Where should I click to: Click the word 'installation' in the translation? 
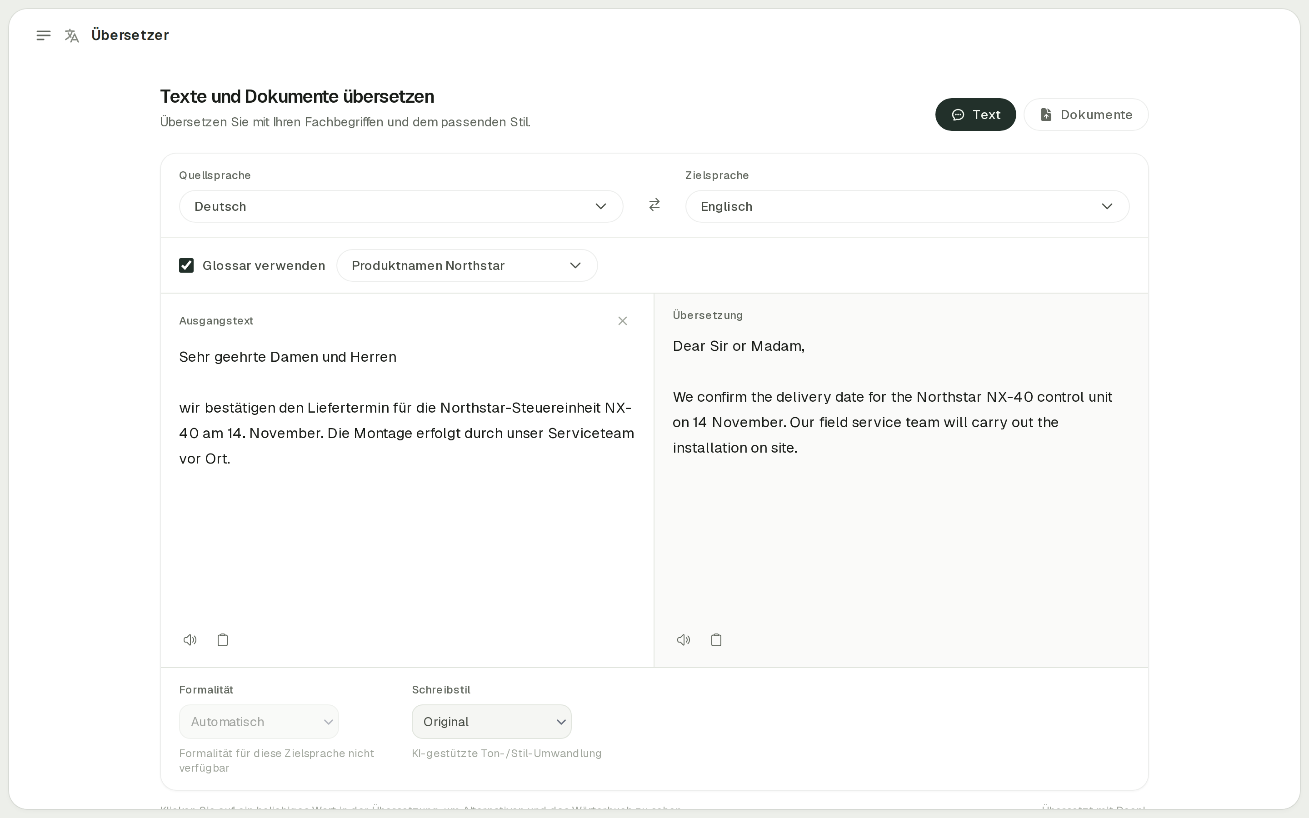pyautogui.click(x=709, y=448)
